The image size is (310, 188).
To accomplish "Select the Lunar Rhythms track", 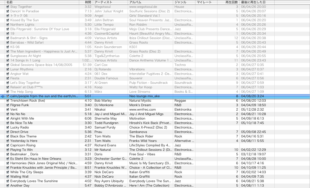I will point(22,69).
